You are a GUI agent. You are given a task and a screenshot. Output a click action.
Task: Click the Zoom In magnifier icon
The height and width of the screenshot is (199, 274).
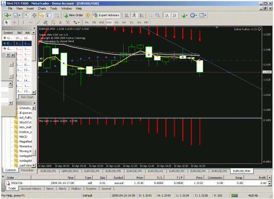150,15
